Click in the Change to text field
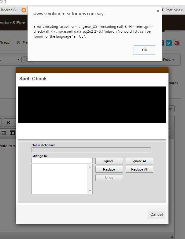Image resolution: width=185 pixels, height=239 pixels. click(62, 160)
